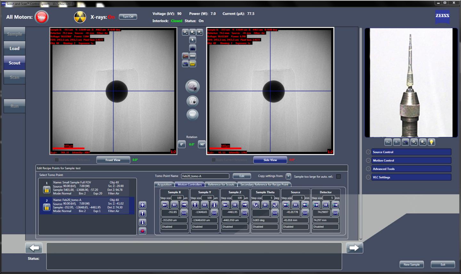Click the New Sample button
The width and height of the screenshot is (461, 274).
coord(412,264)
